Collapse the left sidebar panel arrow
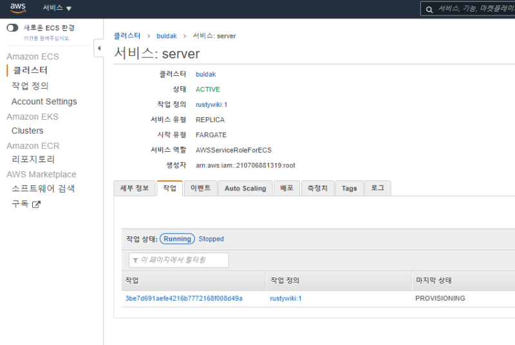The width and height of the screenshot is (515, 345). (99, 49)
